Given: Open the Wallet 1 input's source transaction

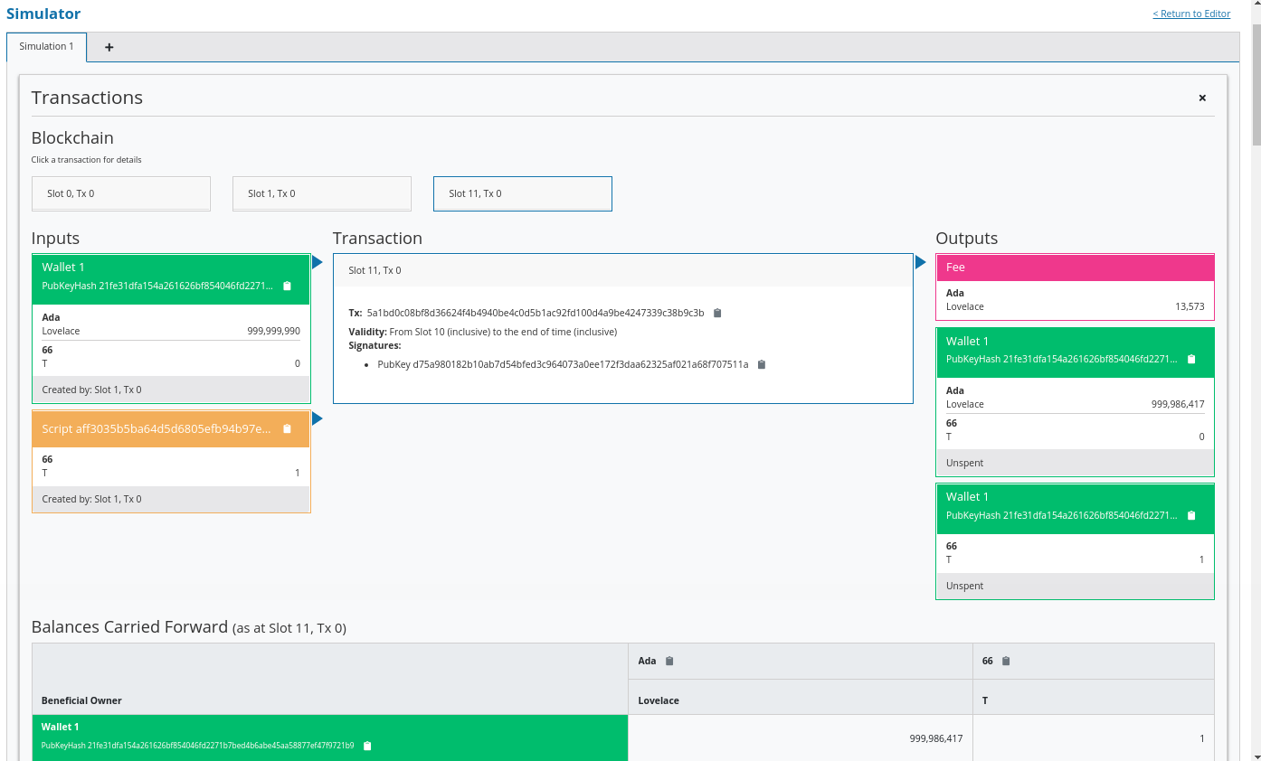Looking at the screenshot, I should [92, 390].
